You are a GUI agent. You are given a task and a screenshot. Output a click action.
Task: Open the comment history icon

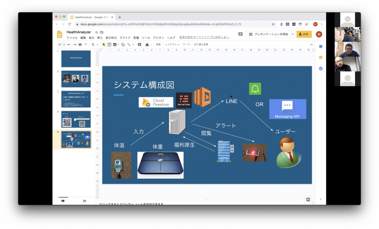tap(240, 34)
